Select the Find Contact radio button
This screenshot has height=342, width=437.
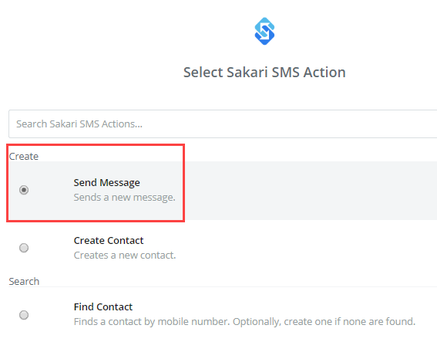coord(24,315)
